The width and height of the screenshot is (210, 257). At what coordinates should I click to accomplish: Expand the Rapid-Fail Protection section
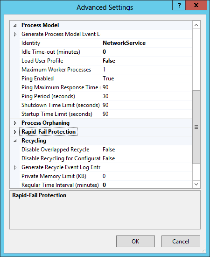coord(15,132)
